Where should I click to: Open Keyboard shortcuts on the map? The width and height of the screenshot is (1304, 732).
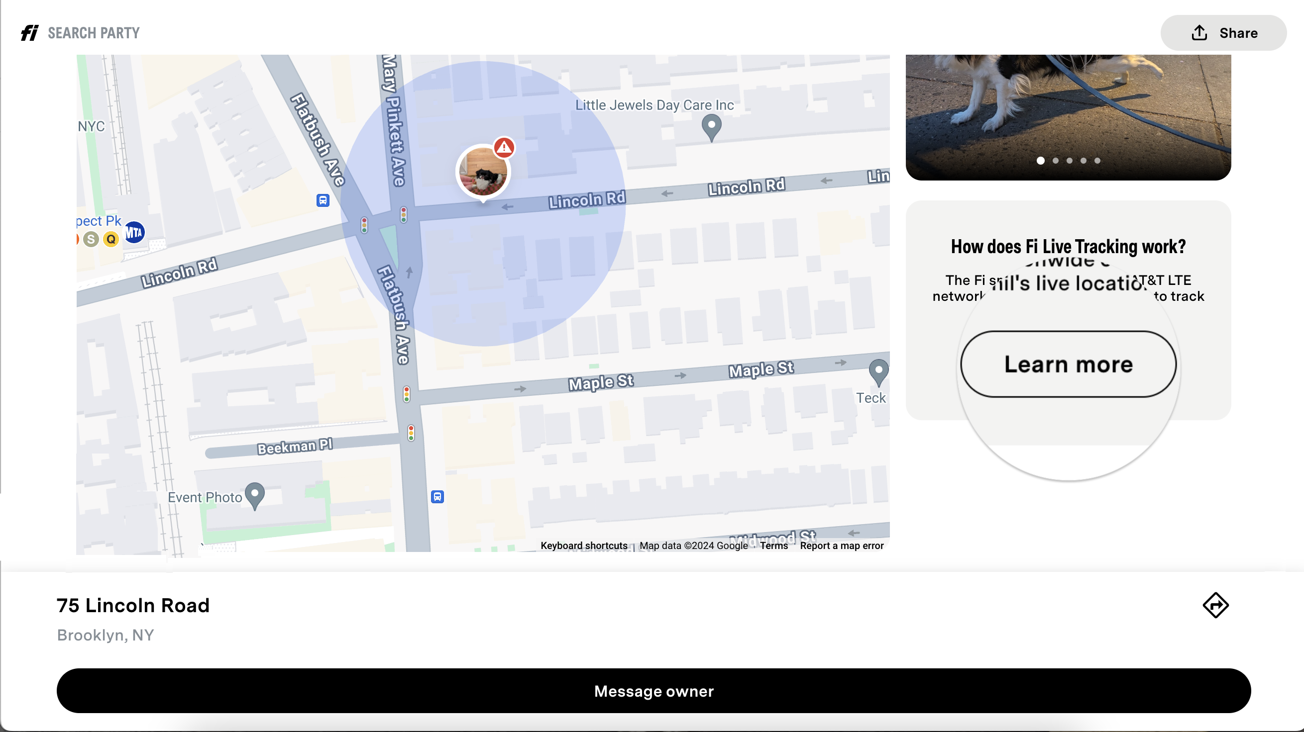(584, 546)
